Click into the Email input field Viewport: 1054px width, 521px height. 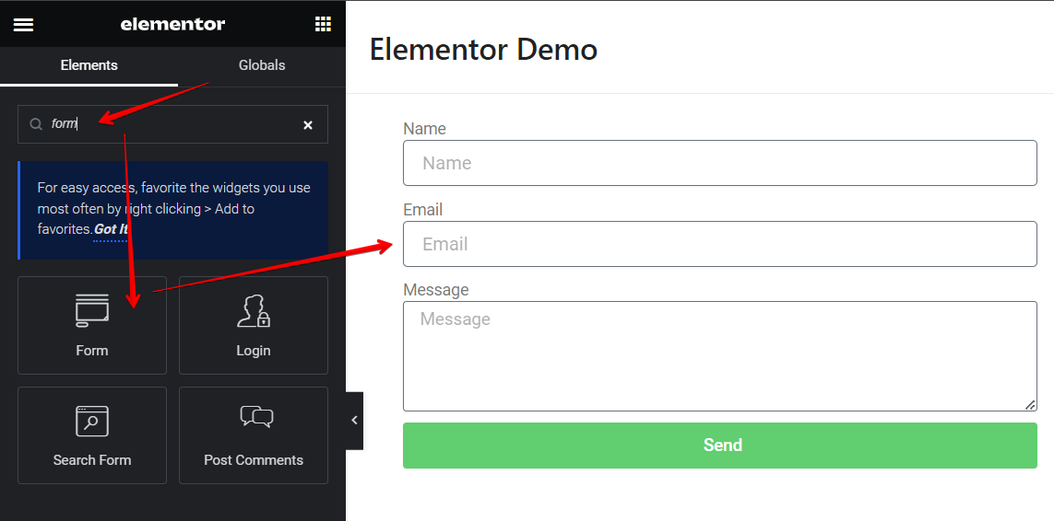pos(719,244)
